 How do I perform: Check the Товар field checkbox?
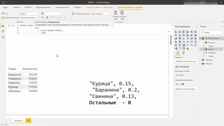(204, 56)
